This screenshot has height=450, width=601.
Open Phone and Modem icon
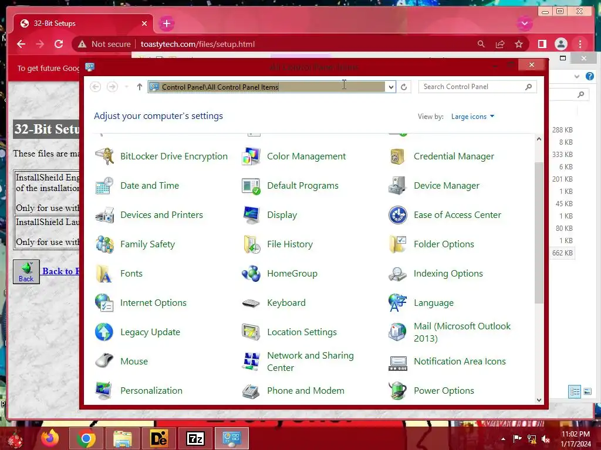click(x=251, y=391)
